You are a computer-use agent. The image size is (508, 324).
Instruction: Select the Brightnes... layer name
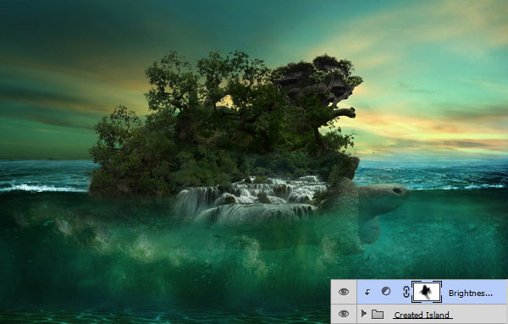point(471,294)
